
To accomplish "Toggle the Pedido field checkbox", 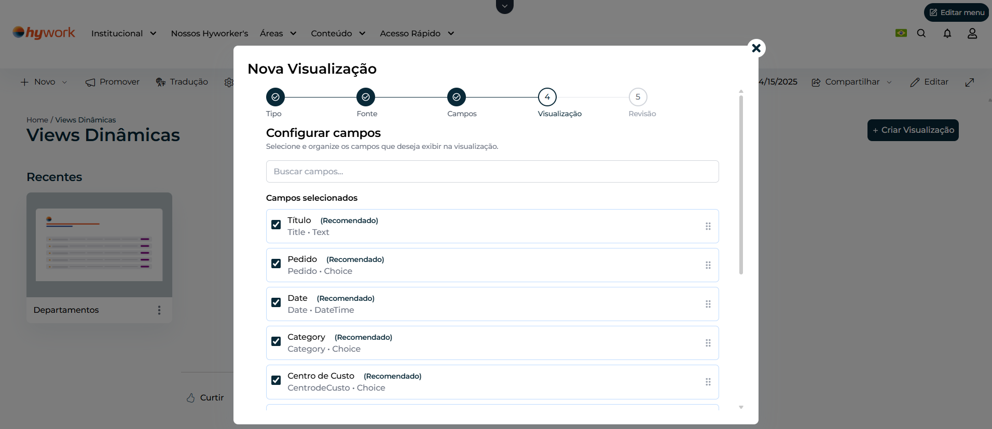I will click(276, 264).
